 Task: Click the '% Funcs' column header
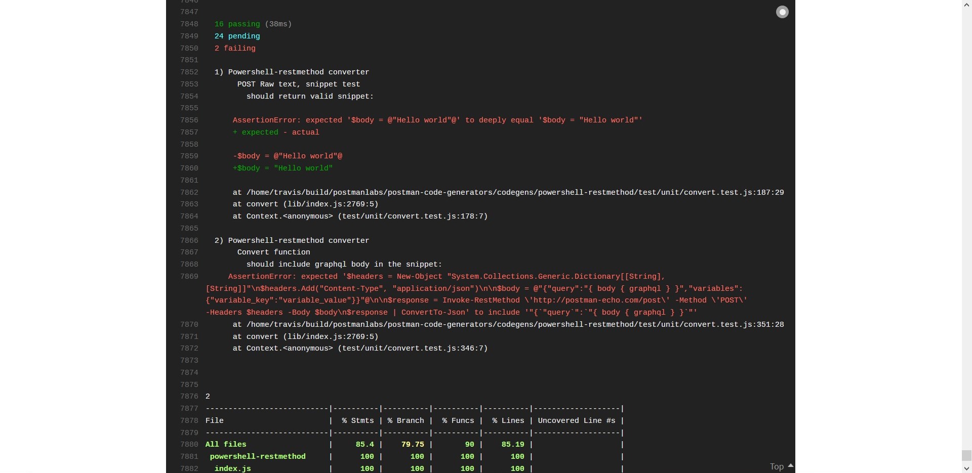(458, 421)
